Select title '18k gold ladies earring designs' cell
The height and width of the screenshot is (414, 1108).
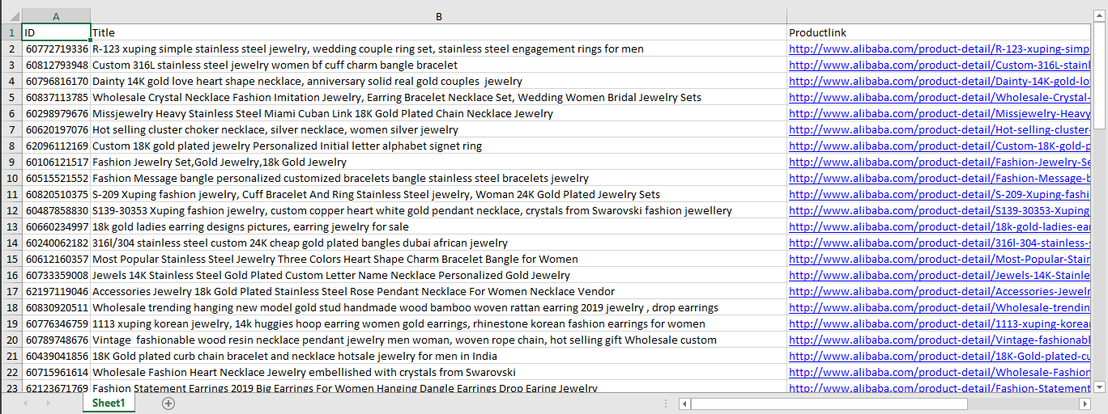coord(439,226)
